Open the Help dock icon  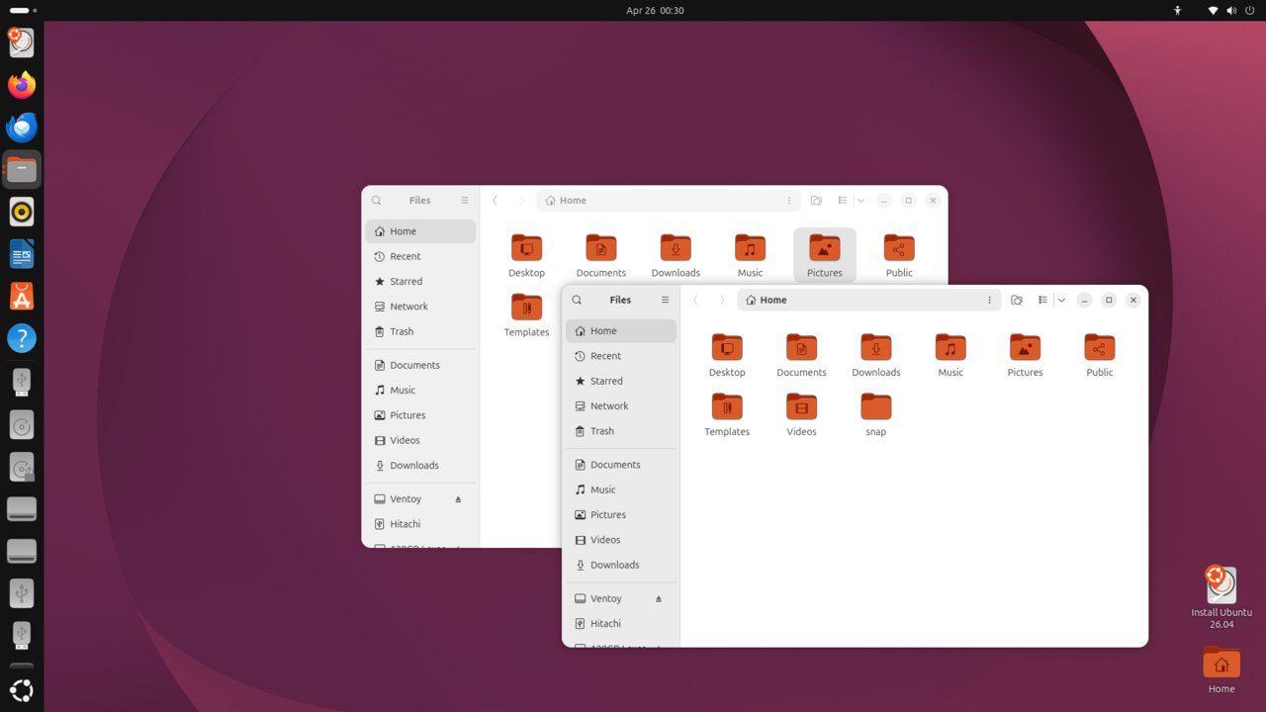click(x=22, y=338)
